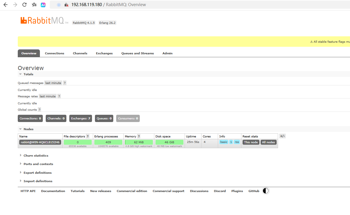Viewport: 350px width, 215px height.
Task: Click the basic info tag
Action: (x=224, y=142)
